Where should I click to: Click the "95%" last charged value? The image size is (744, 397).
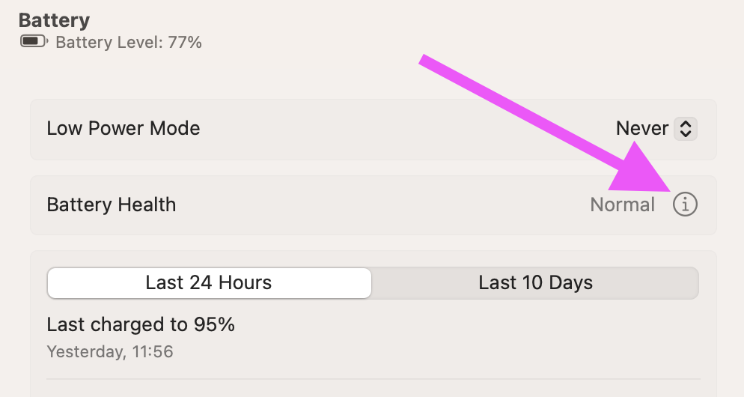[216, 324]
